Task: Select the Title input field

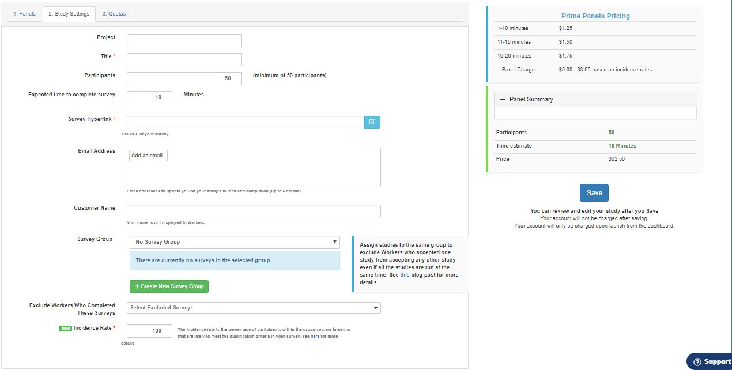Action: pyautogui.click(x=183, y=59)
